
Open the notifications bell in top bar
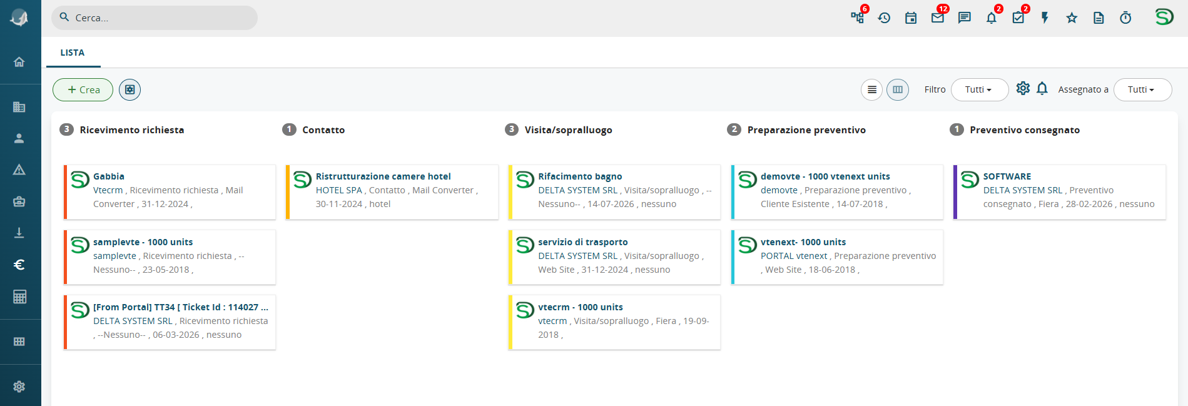point(992,18)
